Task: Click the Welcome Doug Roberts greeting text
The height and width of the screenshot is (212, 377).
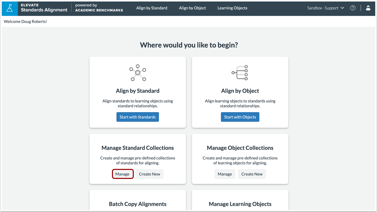Action: tap(25, 21)
